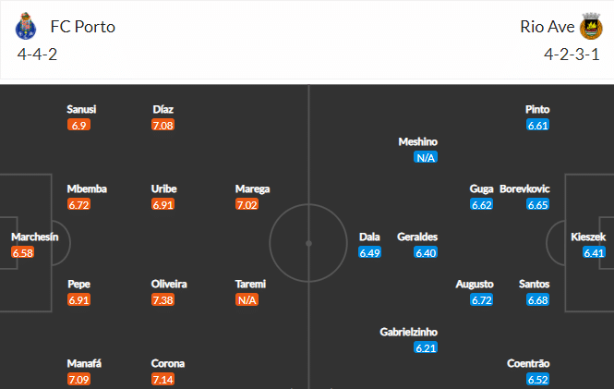Select Oliveira's 7.38 rating badge
This screenshot has width=614, height=389.
(163, 300)
